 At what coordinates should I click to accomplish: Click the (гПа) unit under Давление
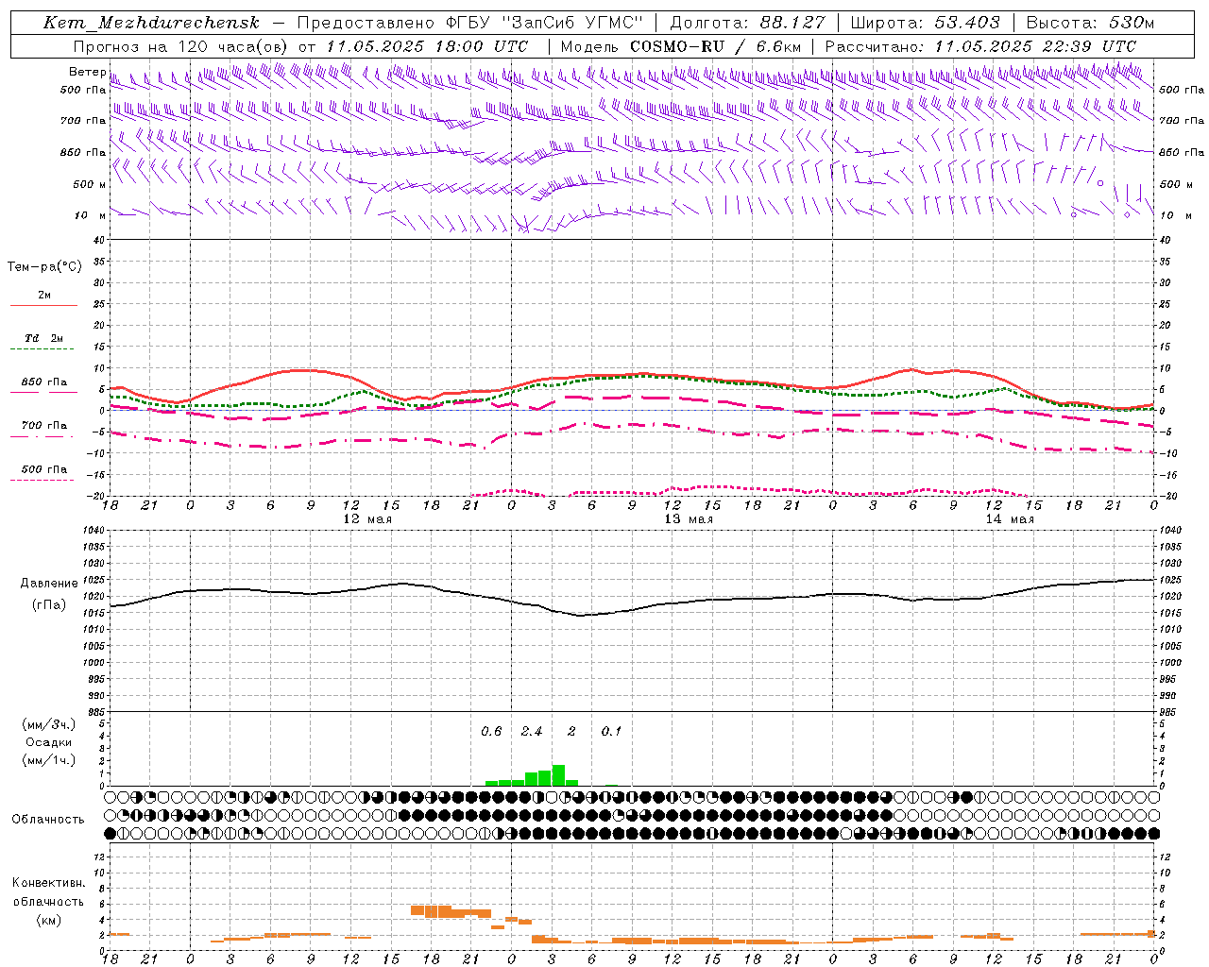49,605
